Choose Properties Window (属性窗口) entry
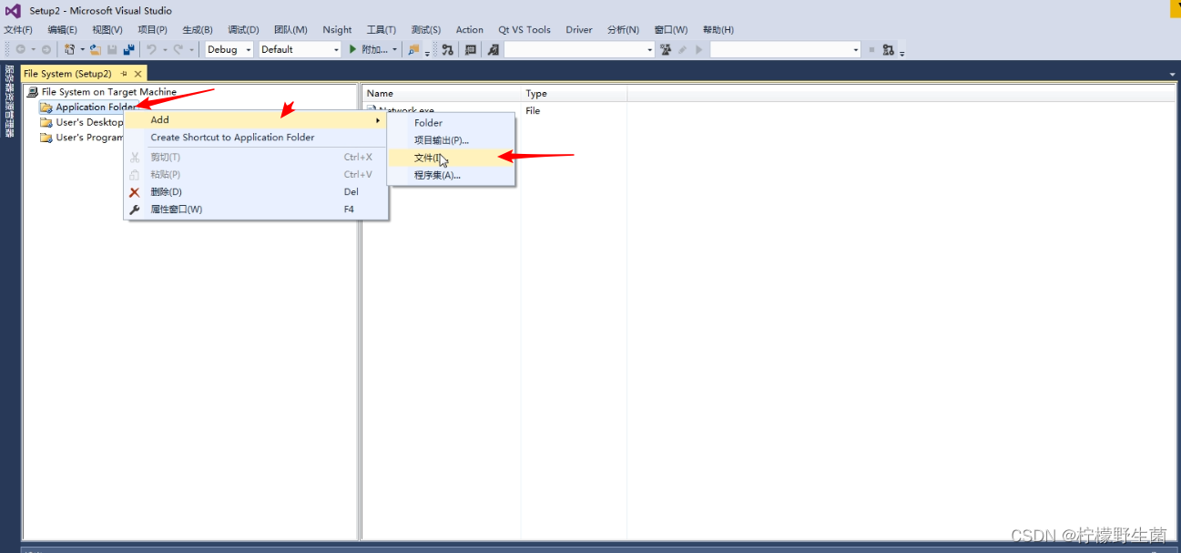This screenshot has height=553, width=1181. click(256, 210)
